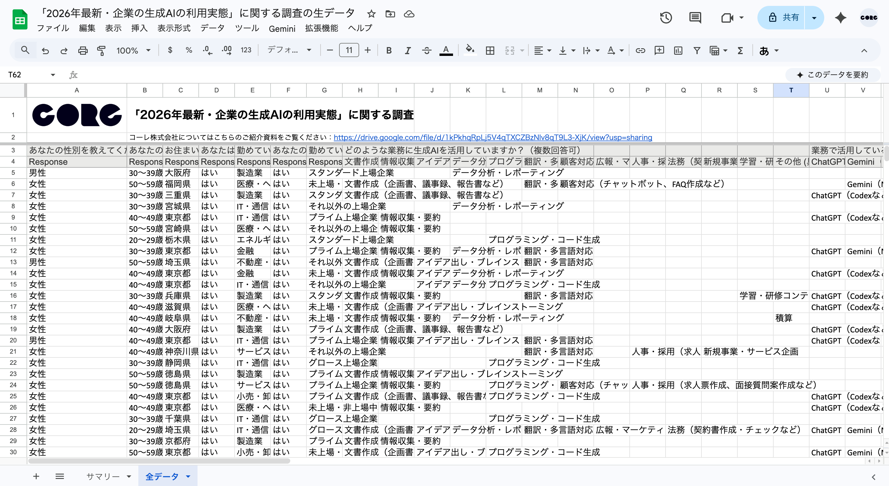Screen dimensions: 889x486
Task: Toggle italic text formatting
Action: coord(408,51)
